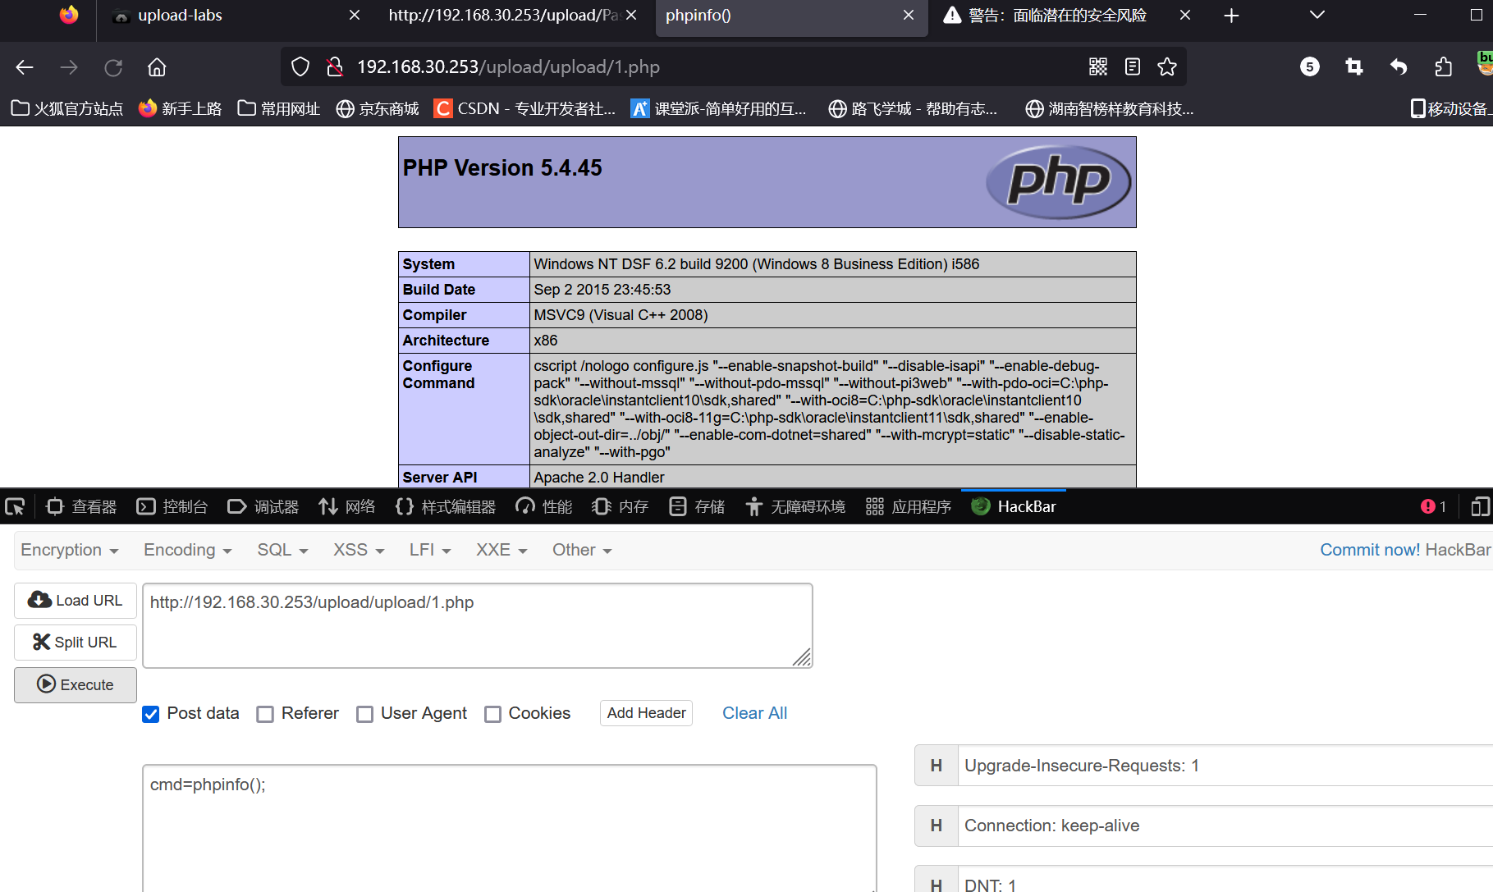Open the Performance (性能) panel
1493x892 pixels.
[543, 507]
